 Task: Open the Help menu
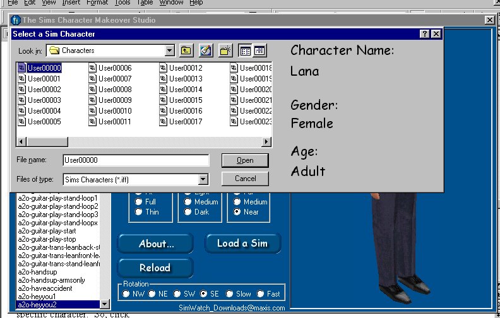196,3
